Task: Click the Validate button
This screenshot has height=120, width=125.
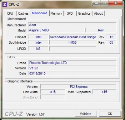Action: point(86,114)
